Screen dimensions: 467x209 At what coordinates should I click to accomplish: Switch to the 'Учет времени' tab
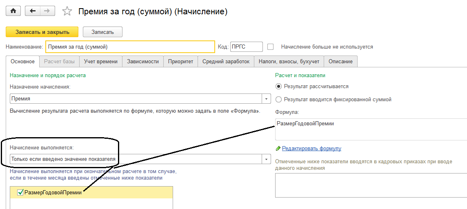point(101,62)
